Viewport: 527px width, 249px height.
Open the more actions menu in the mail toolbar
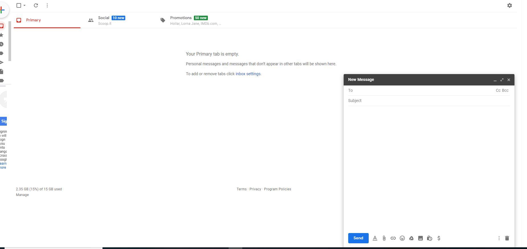(47, 5)
